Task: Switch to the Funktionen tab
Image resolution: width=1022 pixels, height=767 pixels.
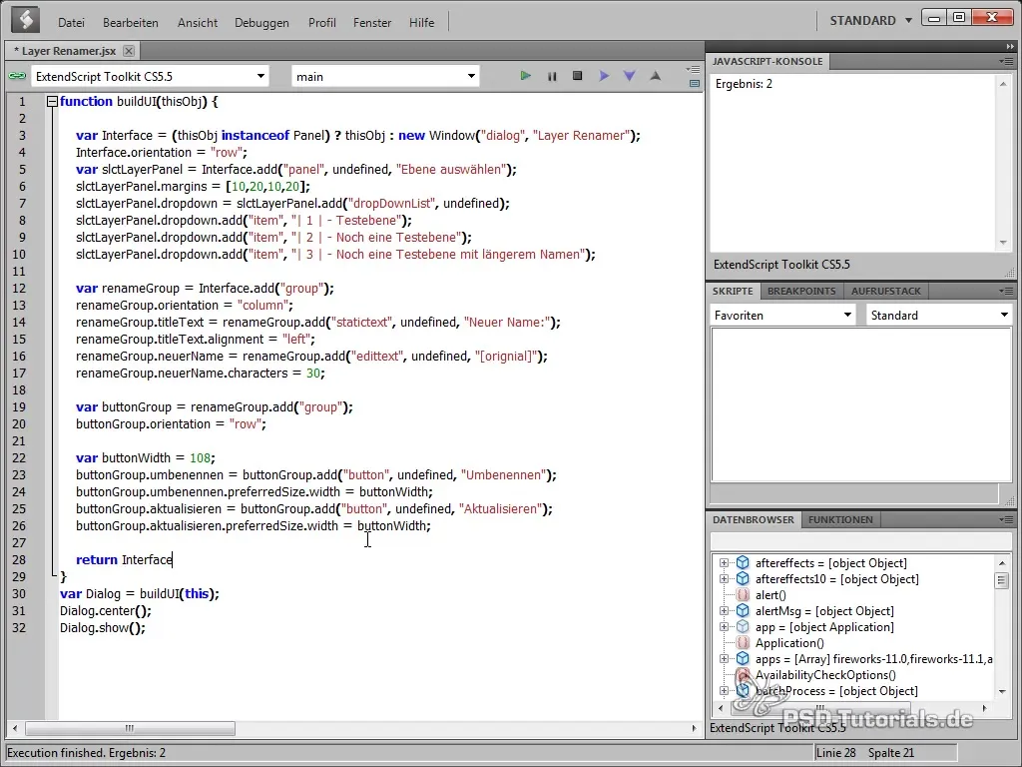Action: click(x=840, y=519)
